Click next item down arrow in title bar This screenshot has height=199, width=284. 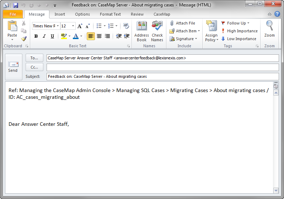(x=47, y=5)
